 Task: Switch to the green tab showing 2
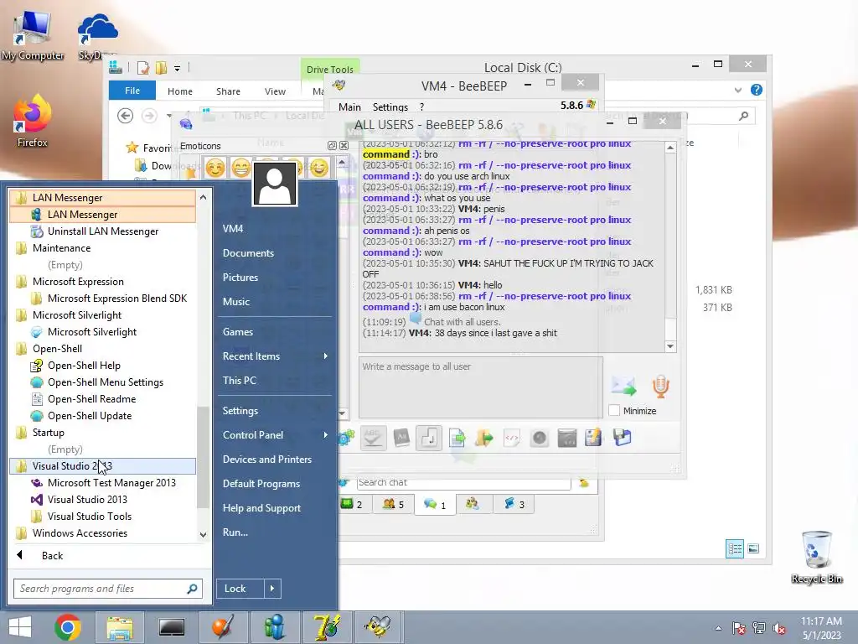(351, 504)
